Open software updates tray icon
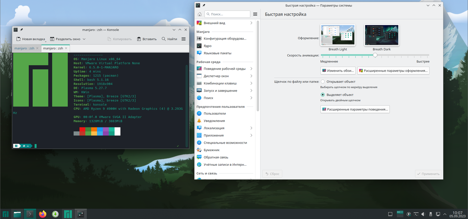Viewport: 468px width, 219px height. click(409, 214)
